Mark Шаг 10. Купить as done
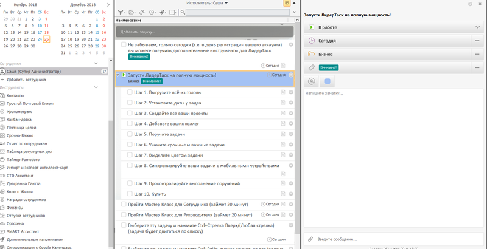 [130, 194]
